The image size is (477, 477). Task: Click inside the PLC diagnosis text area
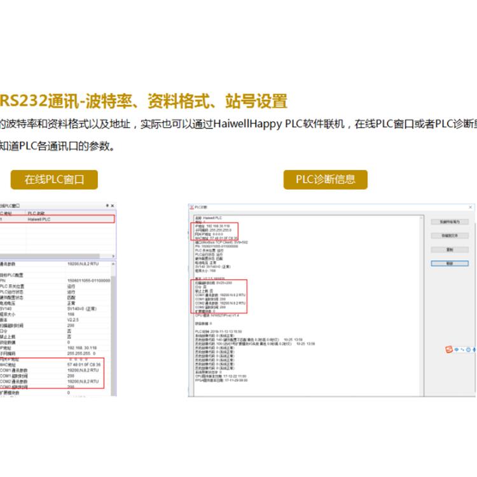307,306
